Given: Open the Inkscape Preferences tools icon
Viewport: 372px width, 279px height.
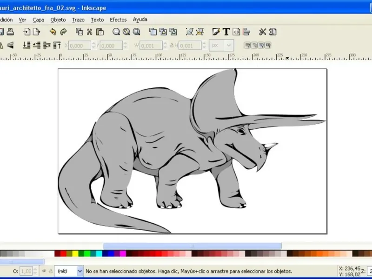Looking at the screenshot, I should pyautogui.click(x=262, y=32).
